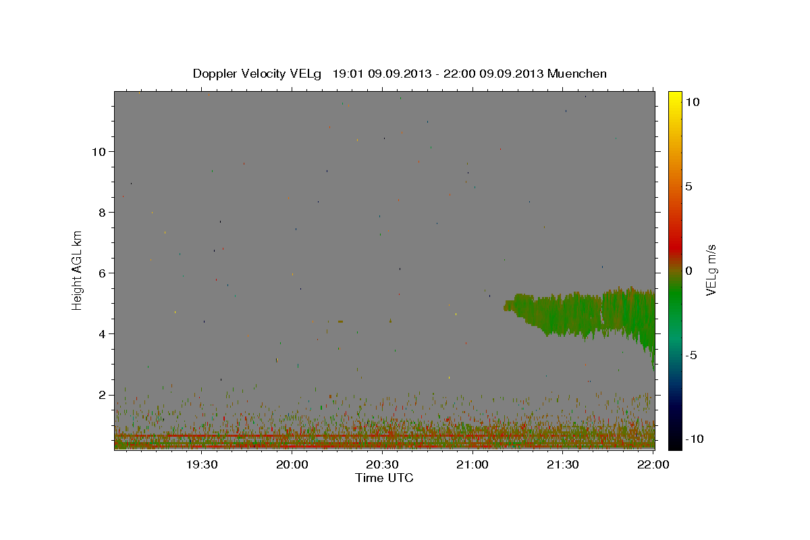Click the 'Muenchen' location in the title
Viewport: 810px width, 540px height.
(577, 74)
